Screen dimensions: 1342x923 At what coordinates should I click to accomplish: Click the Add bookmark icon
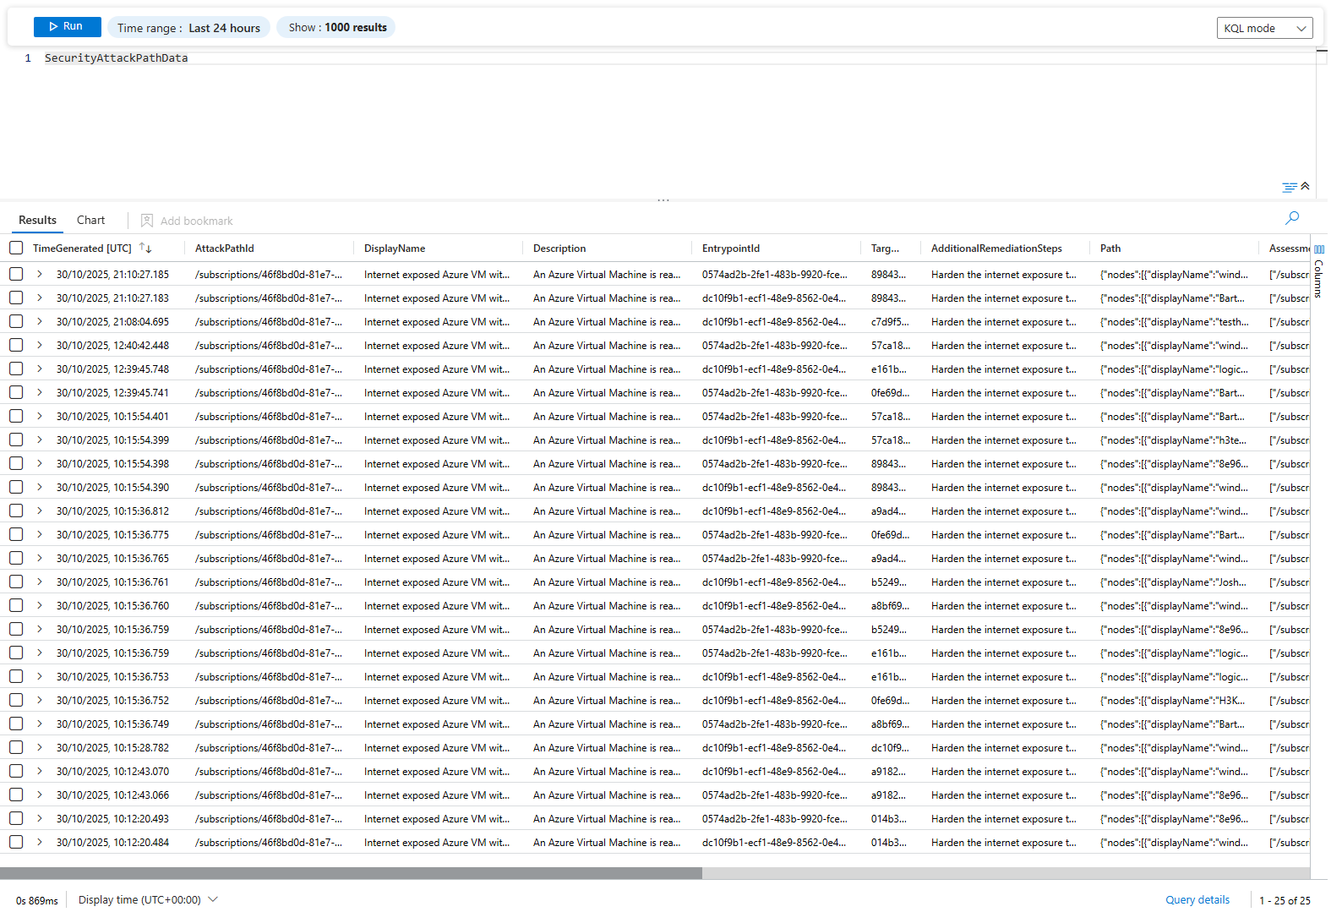pos(147,221)
